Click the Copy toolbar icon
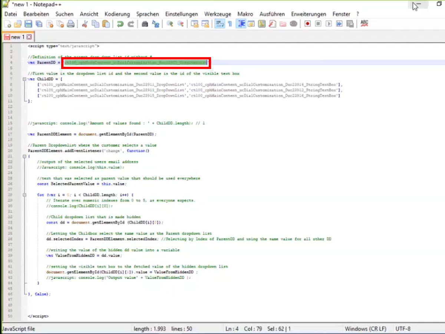 pos(96,24)
